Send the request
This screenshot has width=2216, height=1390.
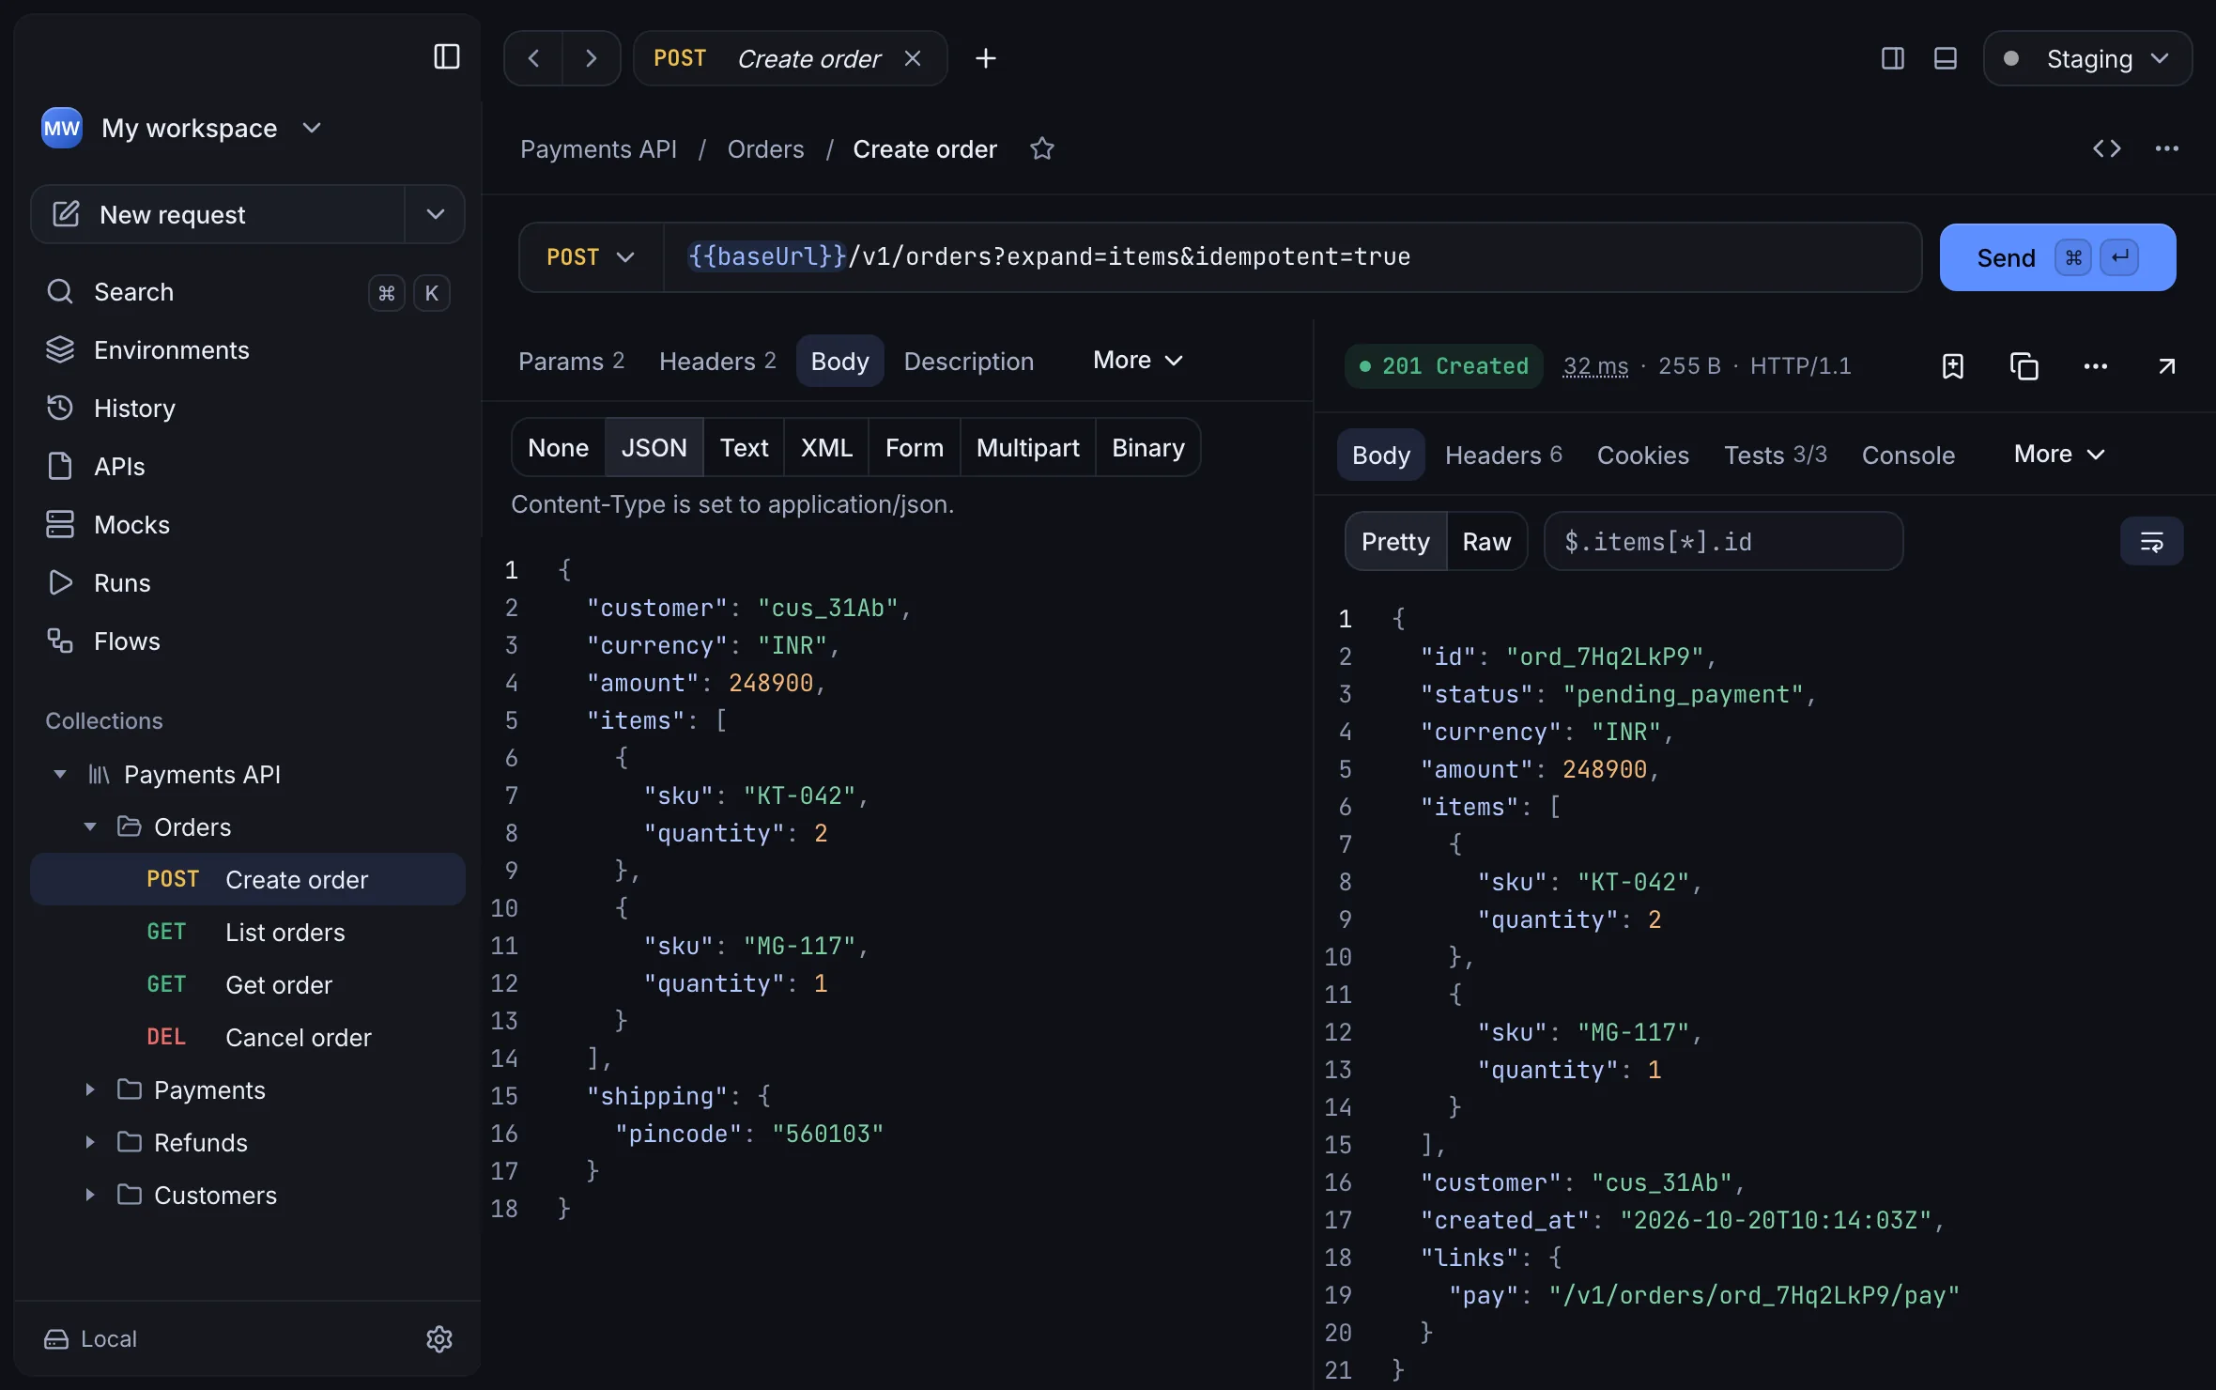click(x=2057, y=257)
